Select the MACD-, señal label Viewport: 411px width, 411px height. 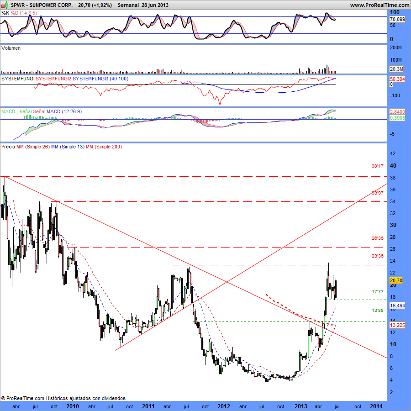tap(16, 111)
